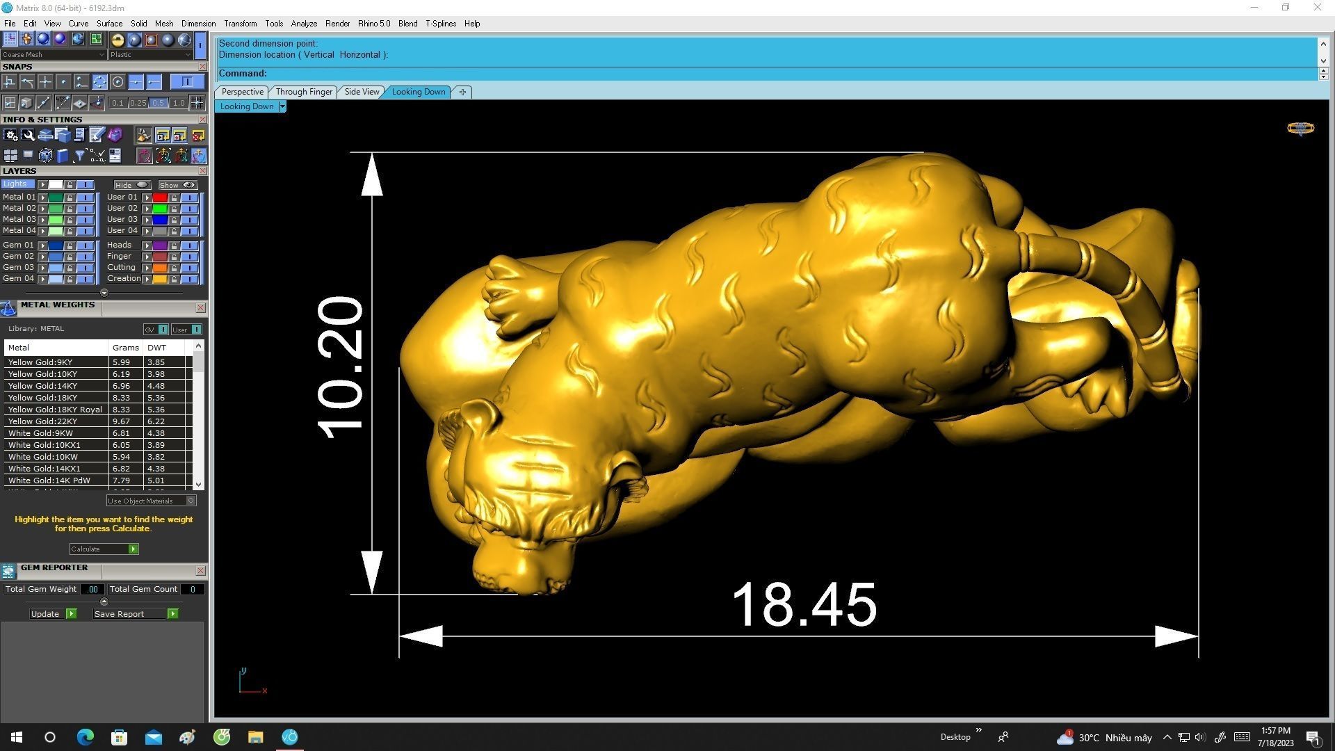Image resolution: width=1335 pixels, height=751 pixels.
Task: Open the Dimension menu
Action: [x=198, y=24]
